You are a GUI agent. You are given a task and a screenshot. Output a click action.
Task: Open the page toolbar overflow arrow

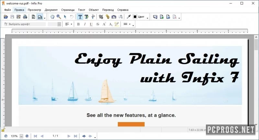tap(179, 18)
